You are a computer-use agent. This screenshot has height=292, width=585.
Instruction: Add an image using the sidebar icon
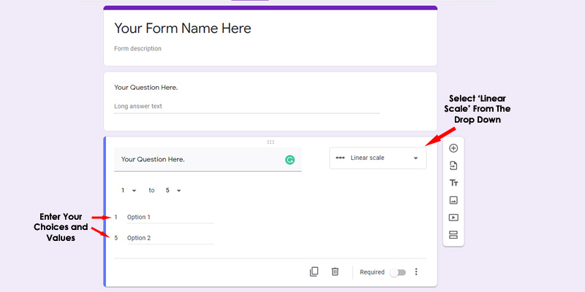[453, 200]
